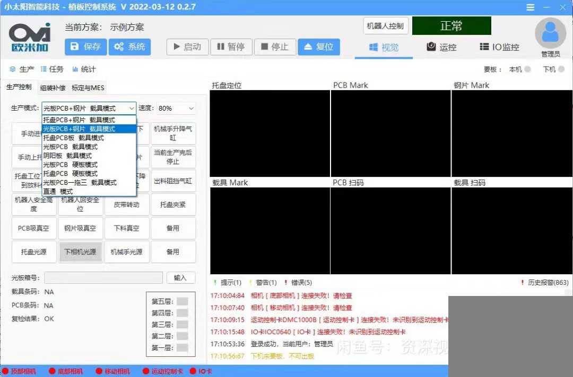Image resolution: width=573 pixels, height=377 pixels.
Task: Click 机器人安全高度 button
Action: (x=34, y=204)
